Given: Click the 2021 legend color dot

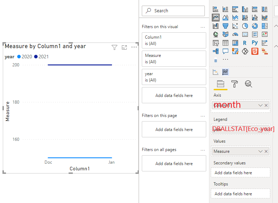Looking at the screenshot, I should 36,57.
